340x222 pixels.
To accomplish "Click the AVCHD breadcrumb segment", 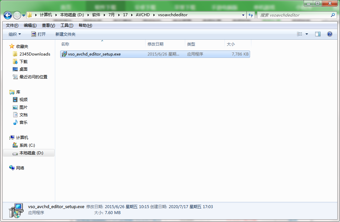I will pos(143,15).
